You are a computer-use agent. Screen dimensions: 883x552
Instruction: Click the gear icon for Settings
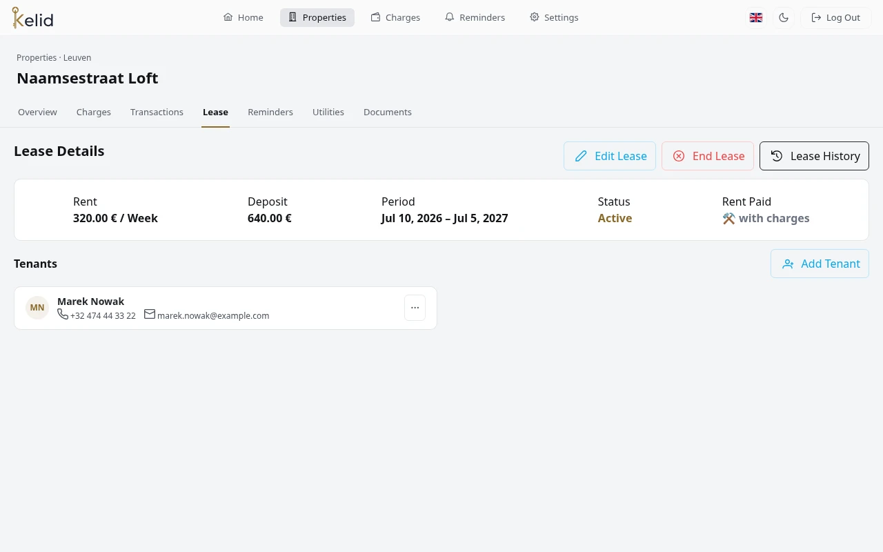(535, 17)
